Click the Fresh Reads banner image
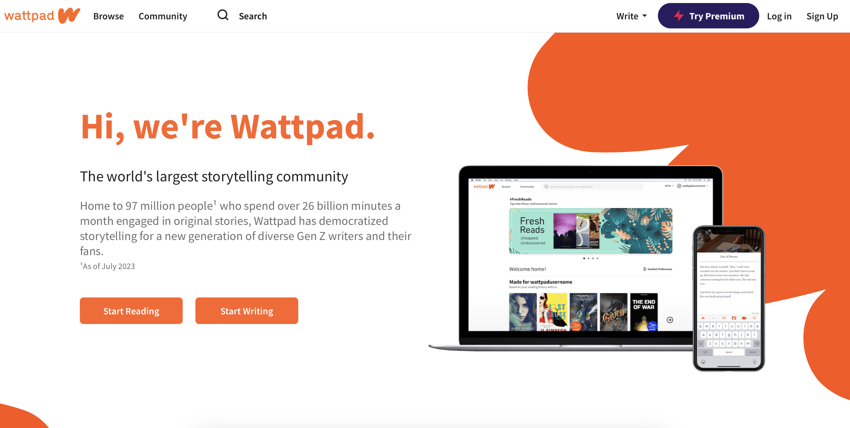This screenshot has width=850, height=428. [x=590, y=231]
